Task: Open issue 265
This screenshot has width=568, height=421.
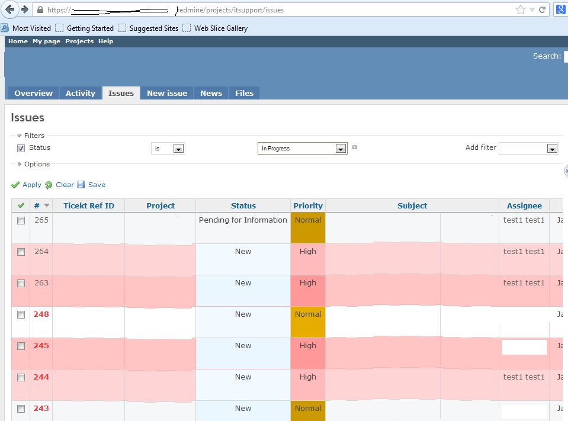Action: [41, 220]
